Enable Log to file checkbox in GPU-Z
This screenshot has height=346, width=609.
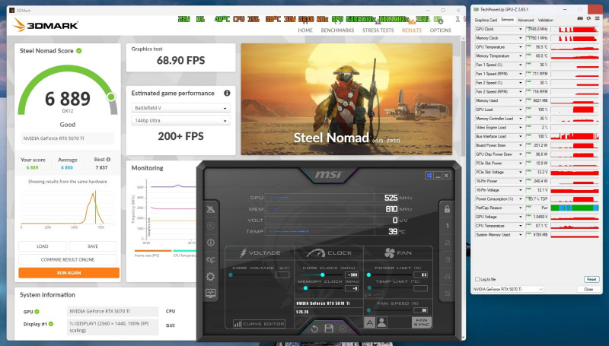pyautogui.click(x=477, y=279)
